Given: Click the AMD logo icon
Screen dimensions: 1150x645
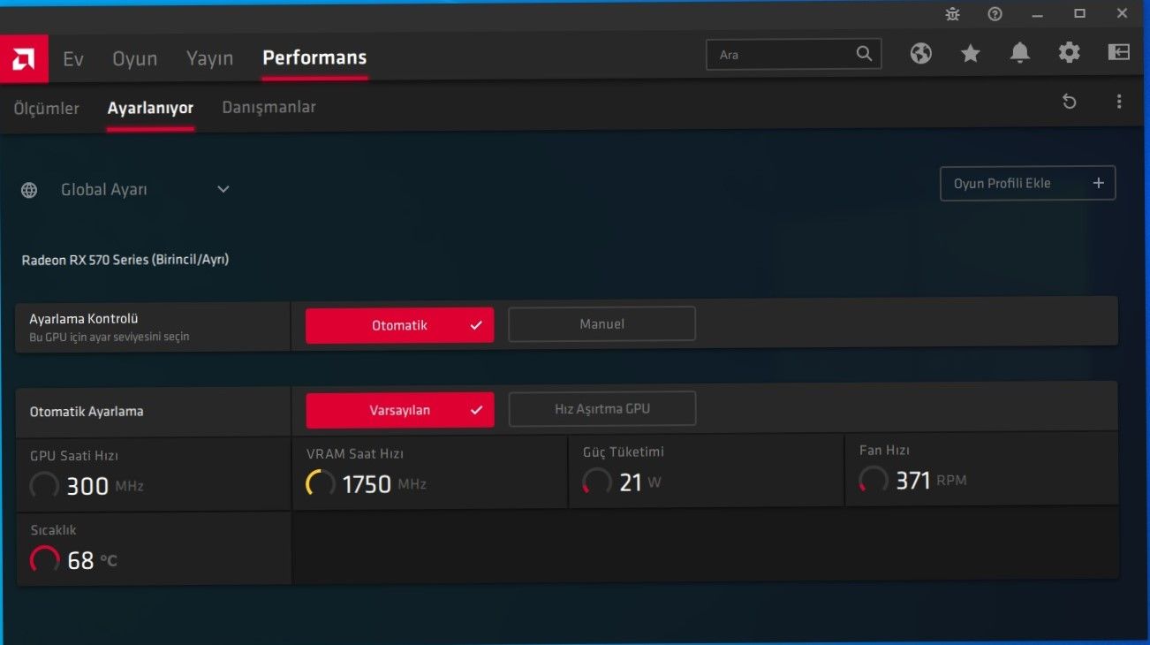Looking at the screenshot, I should [x=23, y=58].
